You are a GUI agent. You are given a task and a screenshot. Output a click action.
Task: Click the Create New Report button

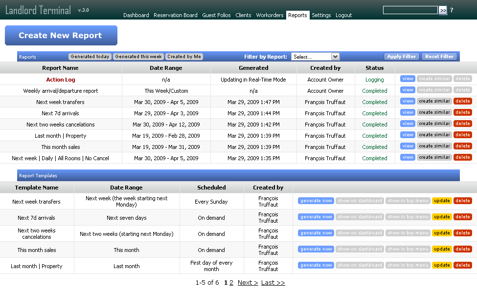click(61, 35)
